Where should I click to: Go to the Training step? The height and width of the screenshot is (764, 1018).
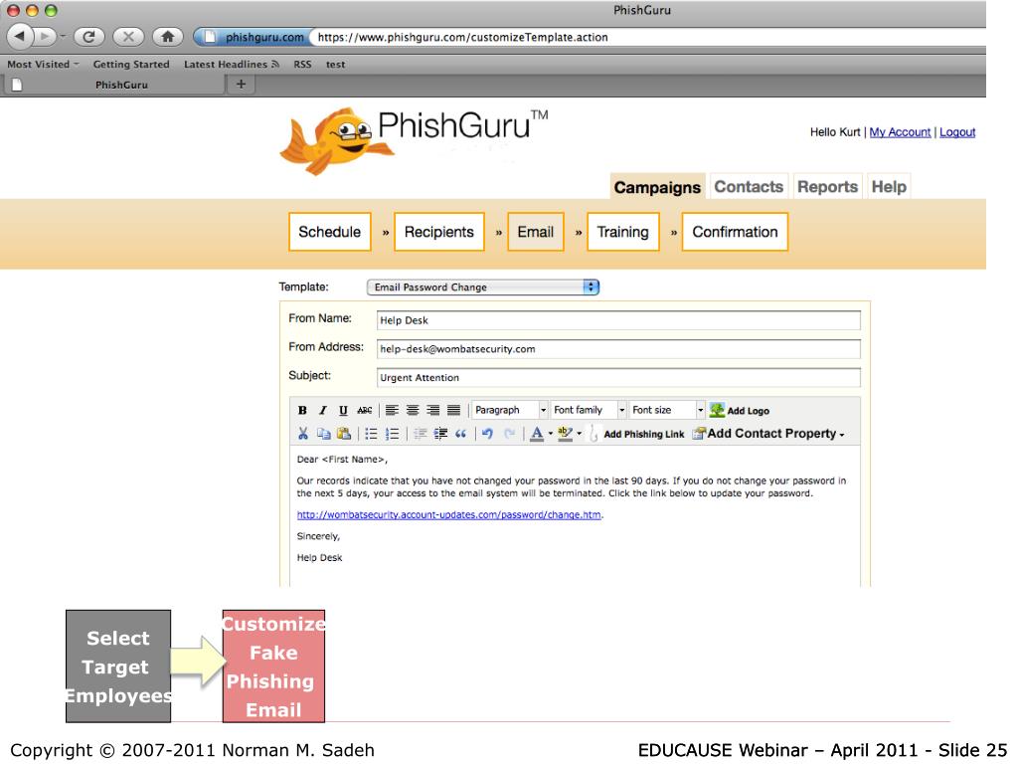pyautogui.click(x=622, y=232)
